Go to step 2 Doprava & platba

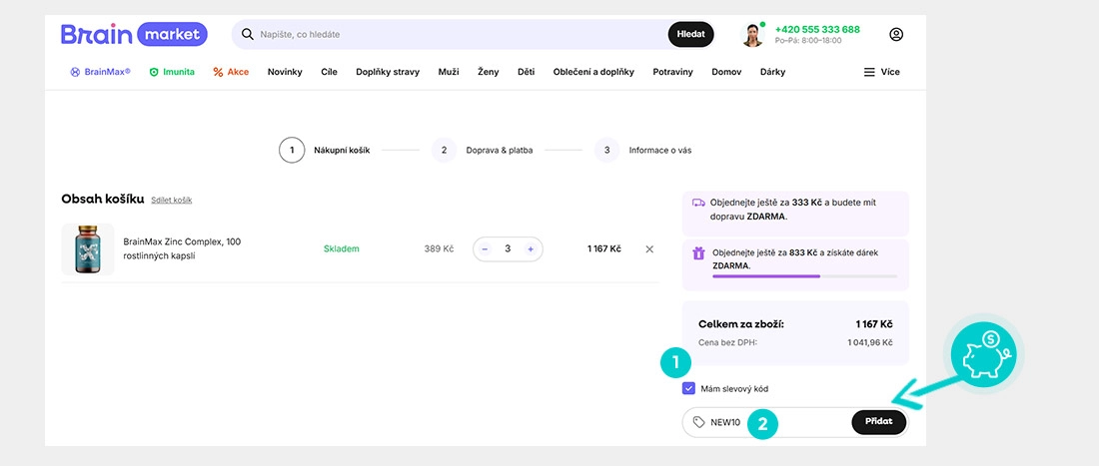click(x=483, y=151)
